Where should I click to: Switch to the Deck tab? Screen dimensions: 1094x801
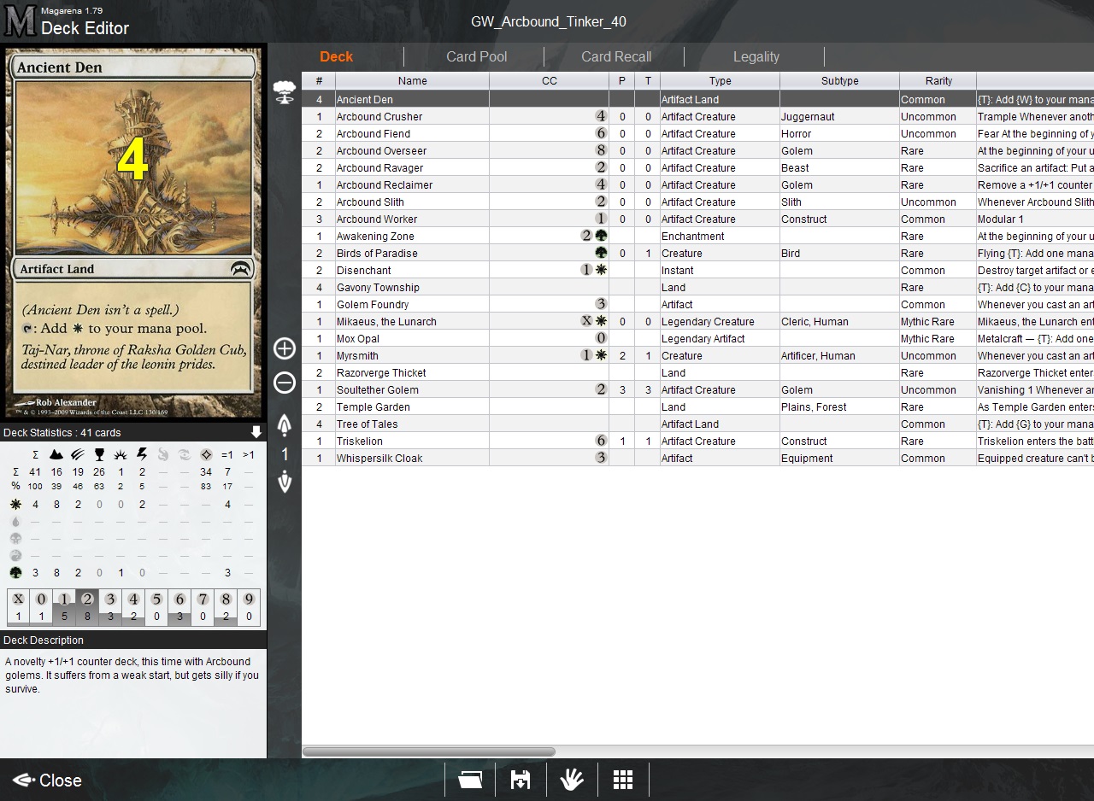[336, 56]
